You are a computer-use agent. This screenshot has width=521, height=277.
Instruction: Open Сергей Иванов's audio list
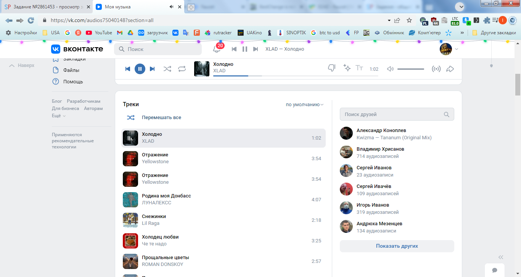tap(397, 171)
